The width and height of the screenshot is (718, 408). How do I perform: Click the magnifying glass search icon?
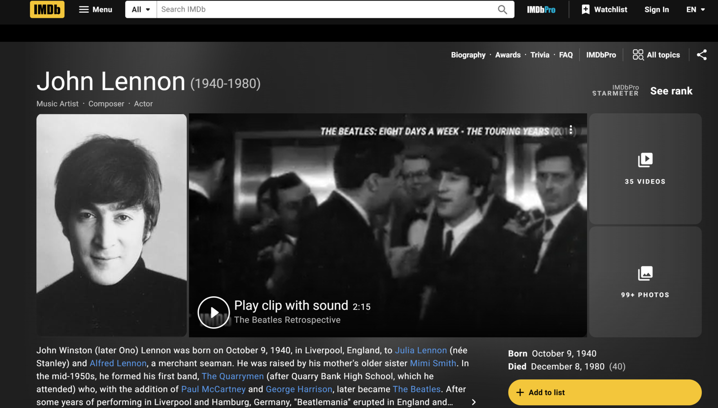click(502, 9)
